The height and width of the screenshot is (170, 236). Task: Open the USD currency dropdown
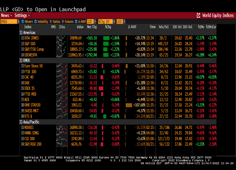(121, 21)
